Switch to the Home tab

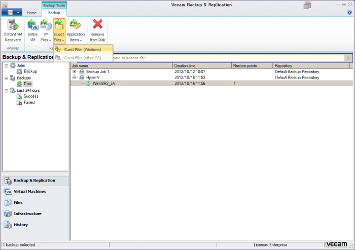coord(31,13)
